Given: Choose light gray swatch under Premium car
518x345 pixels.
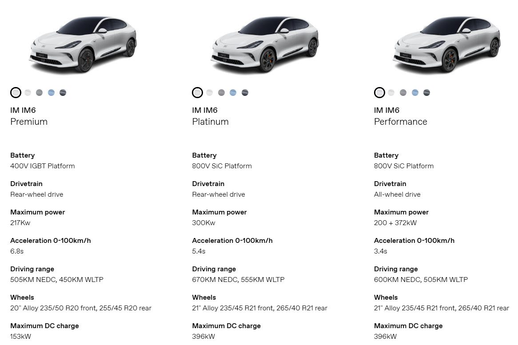Looking at the screenshot, I should point(28,93).
